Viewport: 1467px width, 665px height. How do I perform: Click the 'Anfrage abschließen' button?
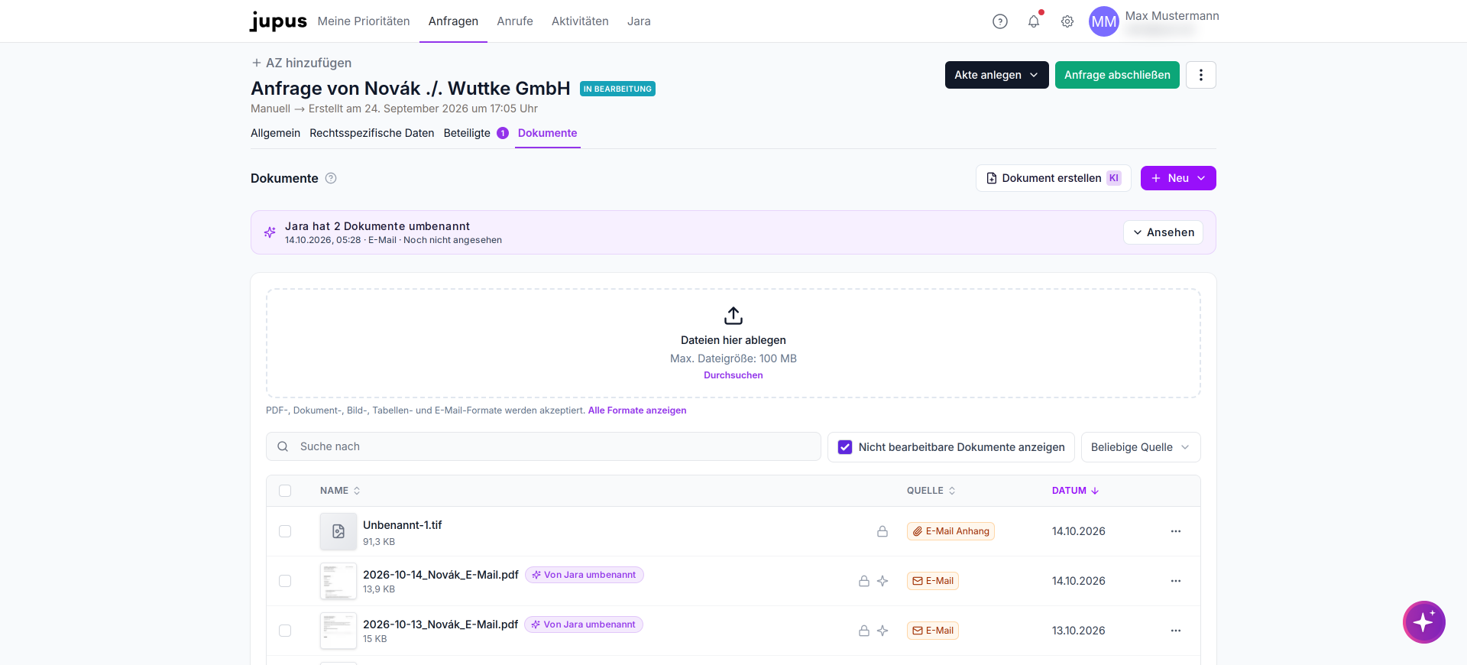click(x=1117, y=75)
